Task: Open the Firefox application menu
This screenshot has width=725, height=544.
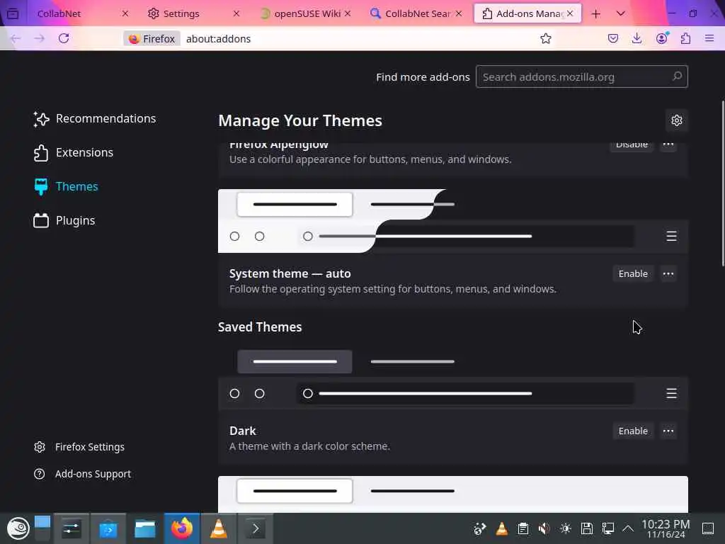Action: 709,38
